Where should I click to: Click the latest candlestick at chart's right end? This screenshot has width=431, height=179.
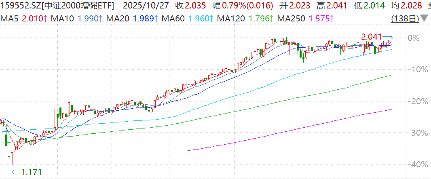(392, 39)
